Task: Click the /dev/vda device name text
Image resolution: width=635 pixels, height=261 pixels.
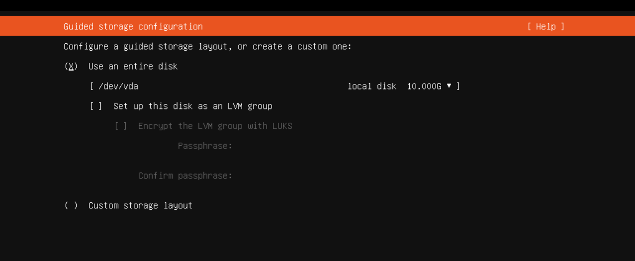Action: pos(118,86)
